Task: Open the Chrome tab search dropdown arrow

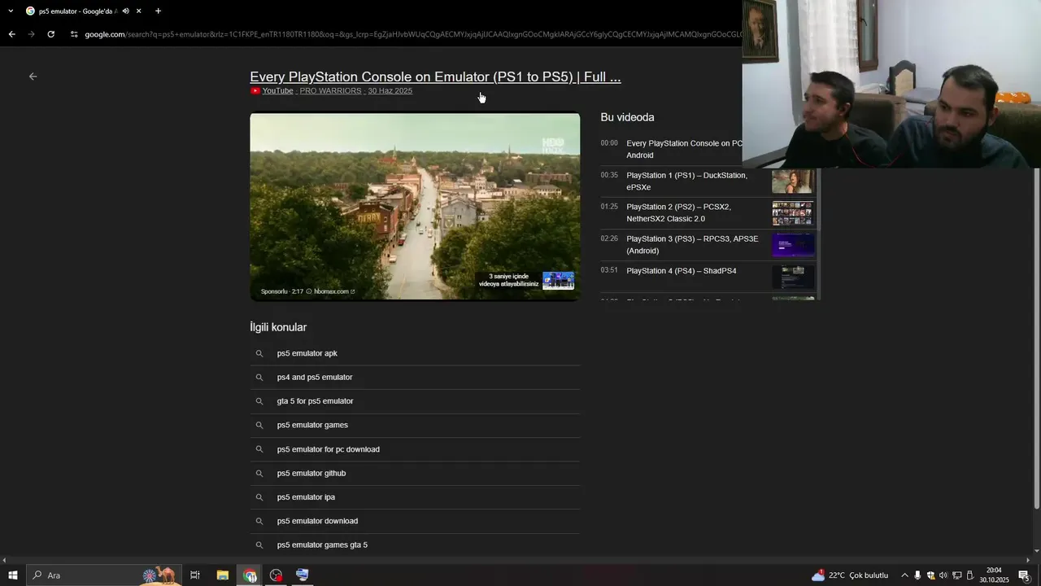Action: click(x=11, y=11)
